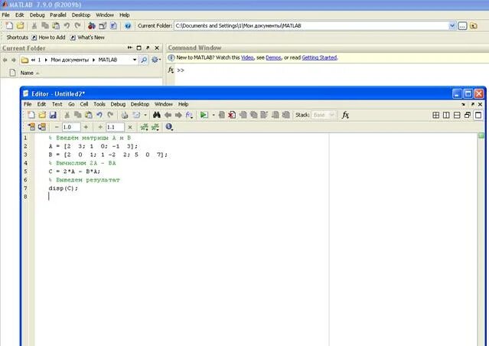Click the Cut icon in Editor toolbar

click(x=67, y=115)
